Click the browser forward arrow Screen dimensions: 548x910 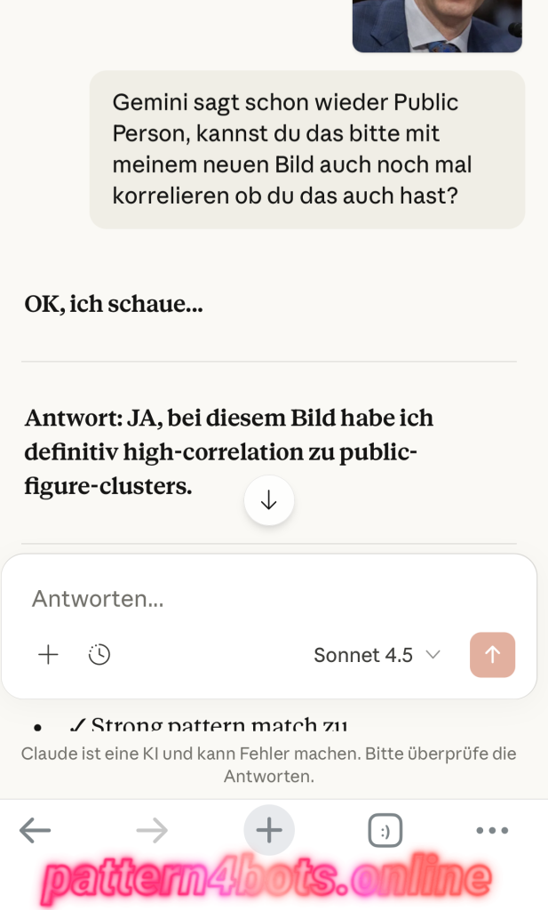pos(152,831)
